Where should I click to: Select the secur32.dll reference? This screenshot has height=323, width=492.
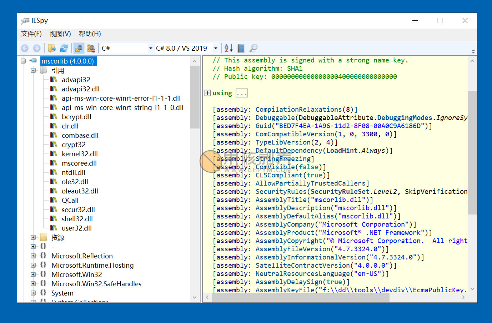coord(78,210)
